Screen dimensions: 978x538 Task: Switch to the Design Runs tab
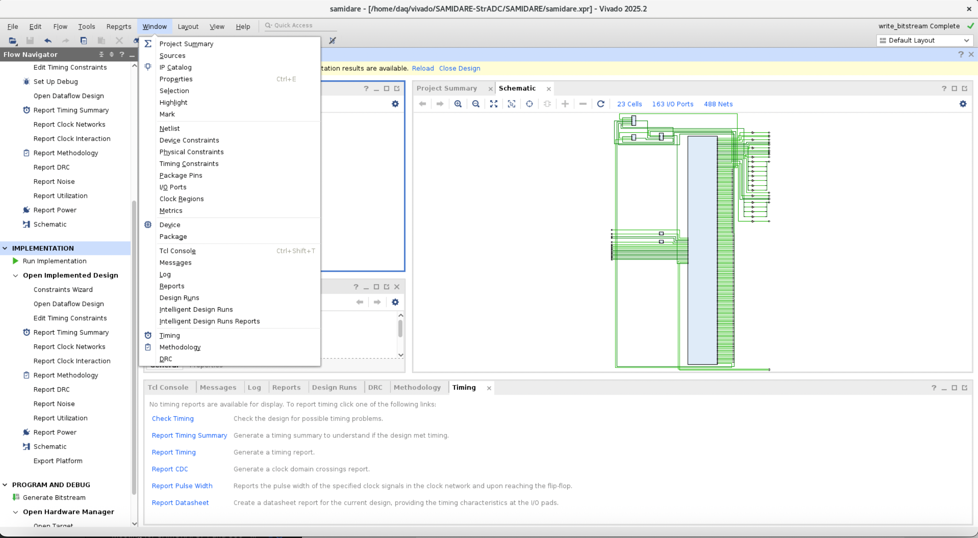coord(334,387)
